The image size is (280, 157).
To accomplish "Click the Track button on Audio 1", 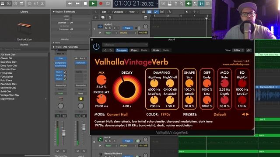I will pyautogui.click(x=127, y=28).
